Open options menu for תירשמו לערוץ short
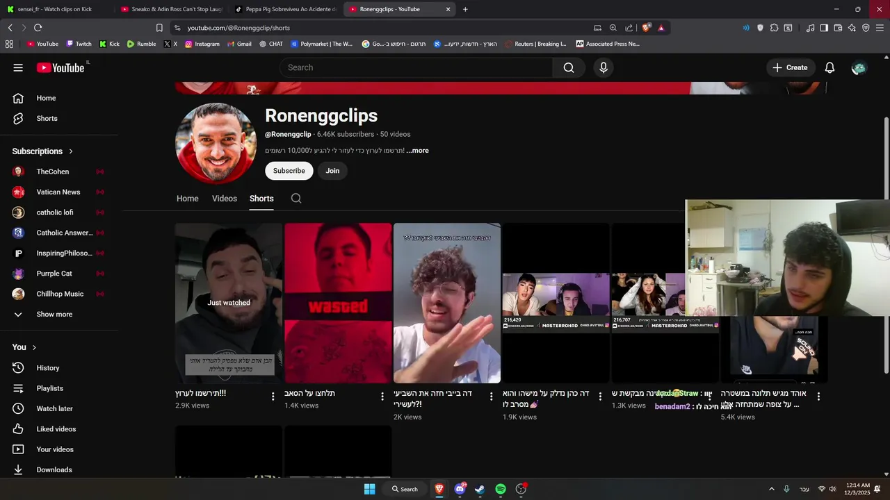Image resolution: width=890 pixels, height=500 pixels. click(273, 397)
